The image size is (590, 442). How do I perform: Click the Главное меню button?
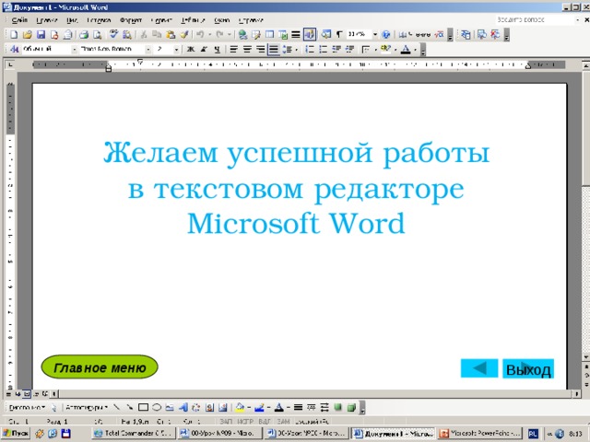click(x=100, y=367)
